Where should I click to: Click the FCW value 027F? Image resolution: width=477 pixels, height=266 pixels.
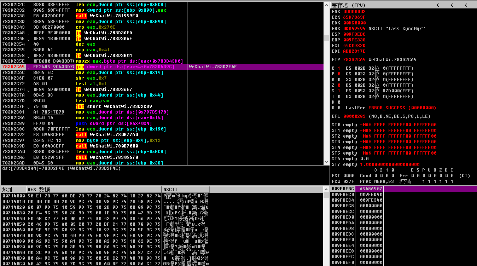[x=349, y=181]
